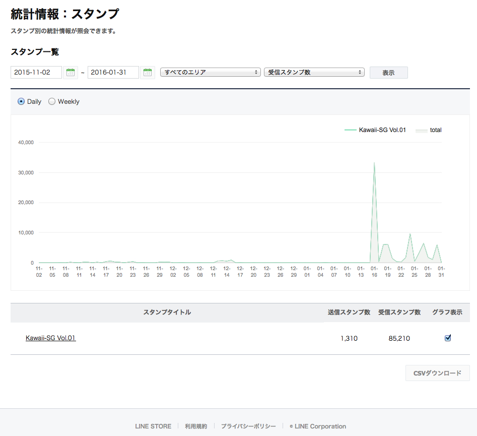Image resolution: width=477 pixels, height=436 pixels.
Task: Open the end date calendar picker icon
Action: tap(148, 73)
